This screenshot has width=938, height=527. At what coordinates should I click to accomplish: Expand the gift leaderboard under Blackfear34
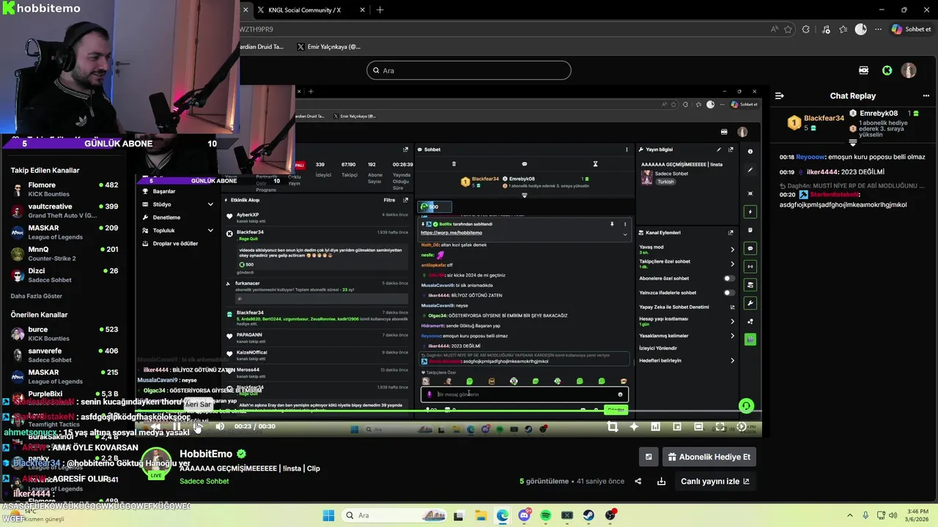pos(852,143)
